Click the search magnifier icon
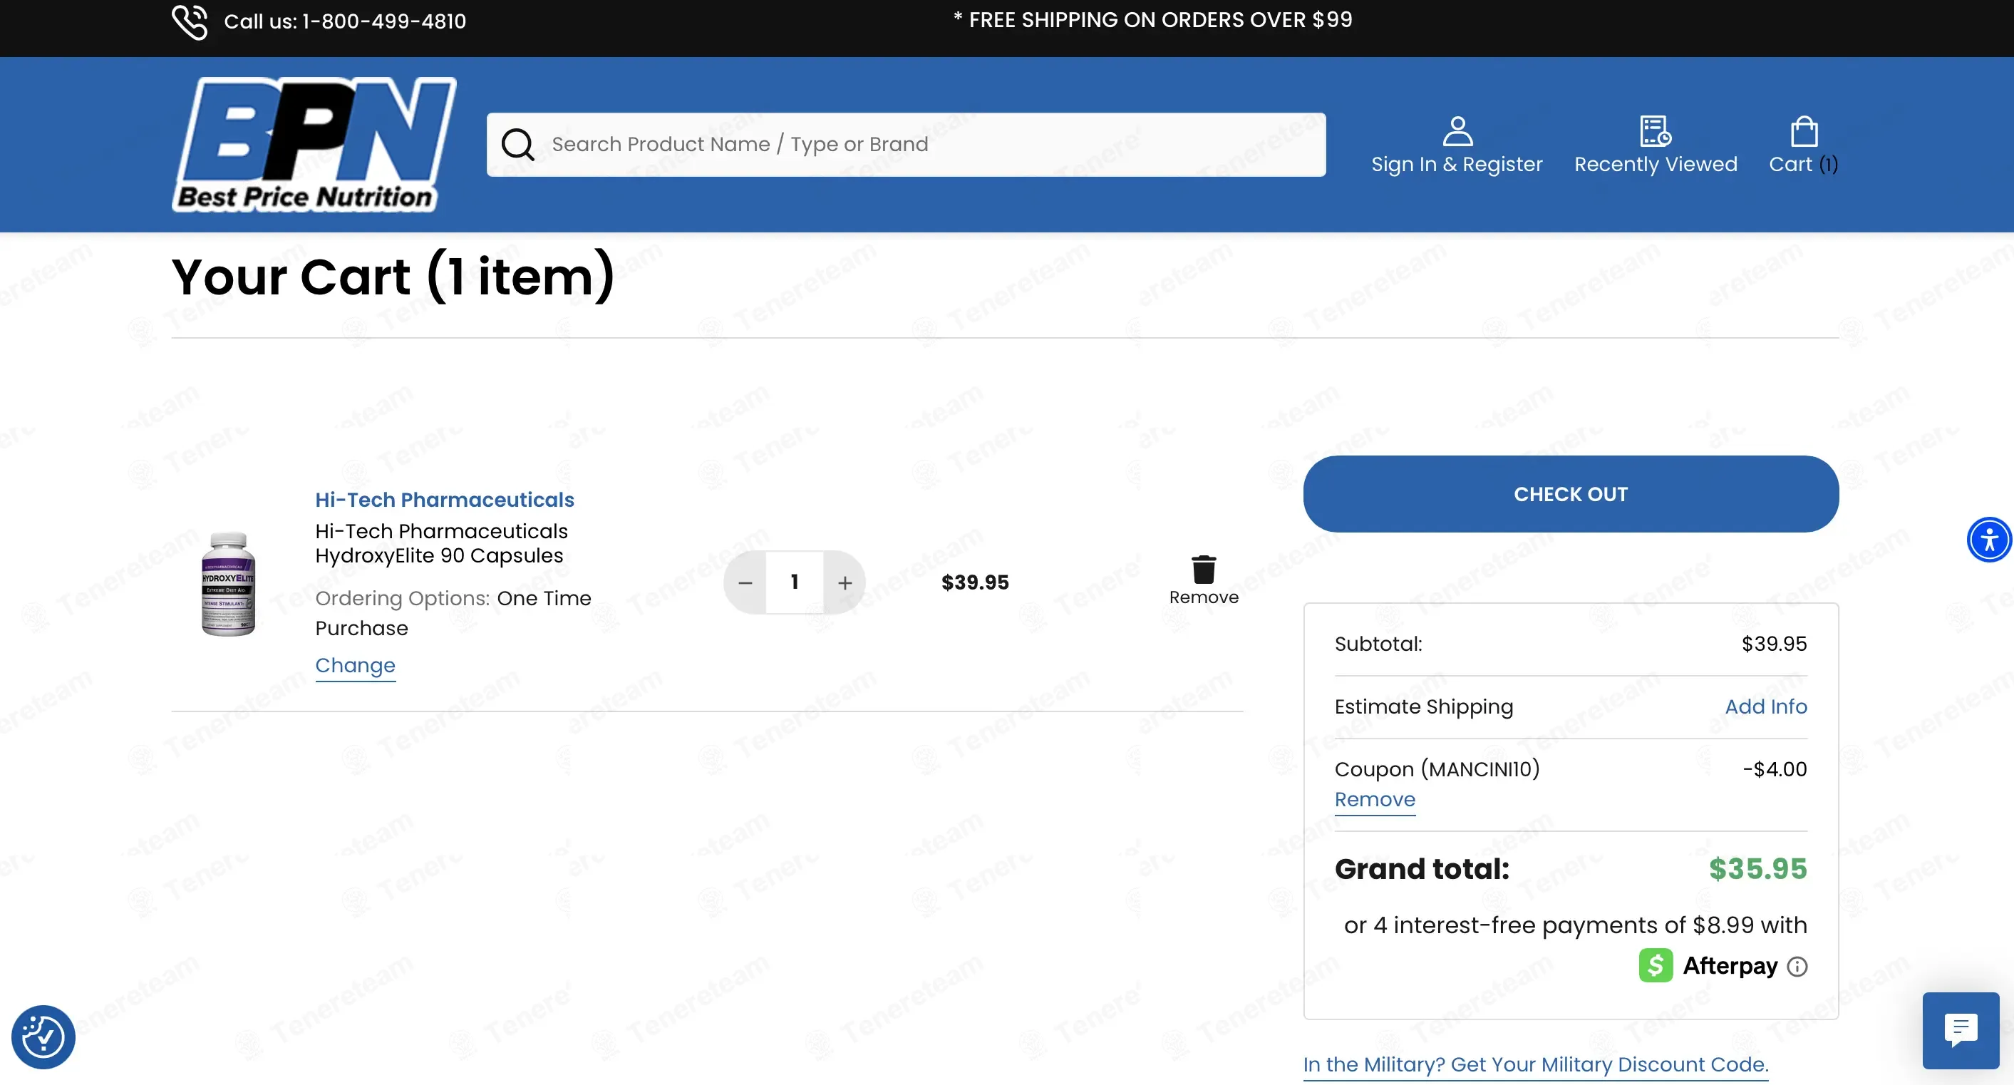This screenshot has width=2014, height=1085. click(517, 145)
